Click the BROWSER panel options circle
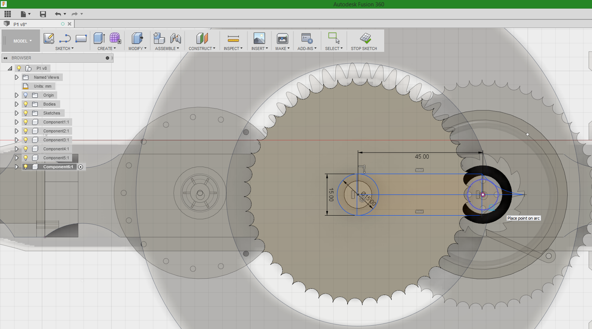Image resolution: width=592 pixels, height=329 pixels. click(x=107, y=58)
